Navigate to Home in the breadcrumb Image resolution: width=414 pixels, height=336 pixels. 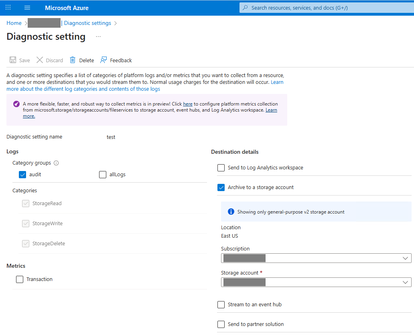coord(14,23)
